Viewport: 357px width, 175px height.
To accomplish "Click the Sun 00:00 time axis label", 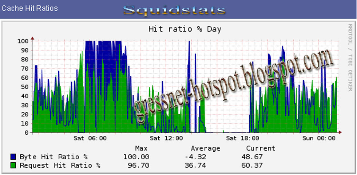I will click(319, 138).
